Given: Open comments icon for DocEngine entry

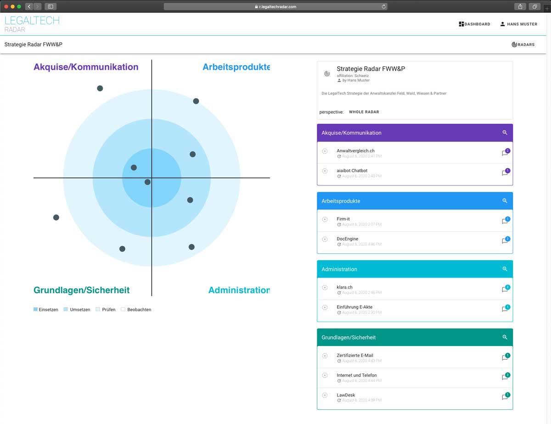Looking at the screenshot, I should click(x=505, y=241).
